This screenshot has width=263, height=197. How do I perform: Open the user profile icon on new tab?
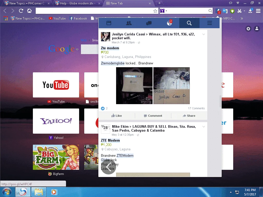click(257, 29)
